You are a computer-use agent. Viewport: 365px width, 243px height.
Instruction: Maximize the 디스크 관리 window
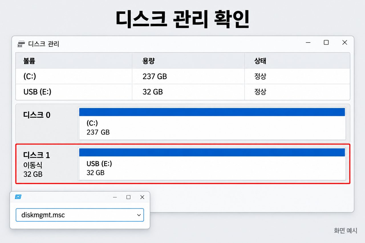coord(326,43)
